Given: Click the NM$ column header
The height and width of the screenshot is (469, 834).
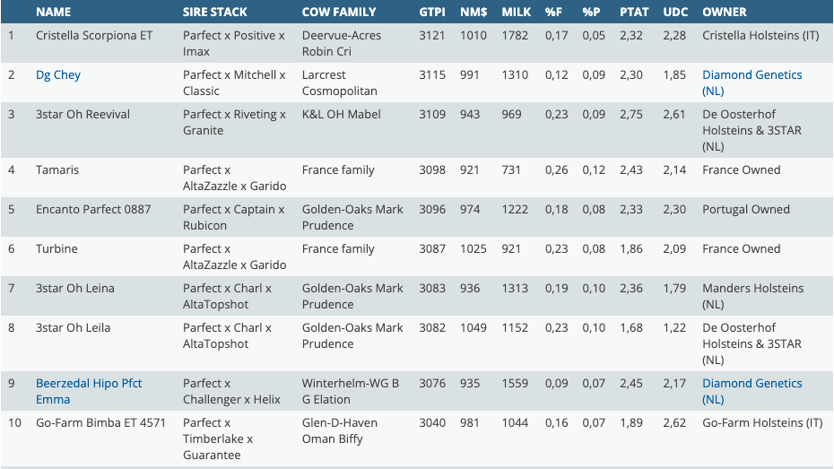Looking at the screenshot, I should [473, 13].
